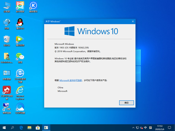This screenshot has width=175, height=131.
Task: Open the 回收站 recycle bin
Action: point(7,41)
